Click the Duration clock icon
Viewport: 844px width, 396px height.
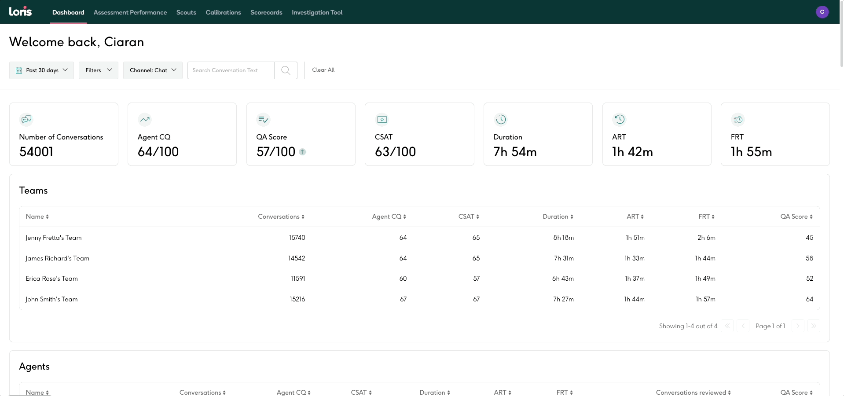tap(501, 119)
